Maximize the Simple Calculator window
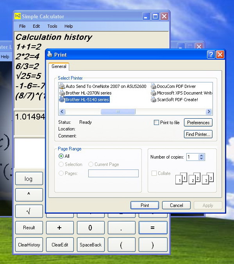 click(155, 16)
